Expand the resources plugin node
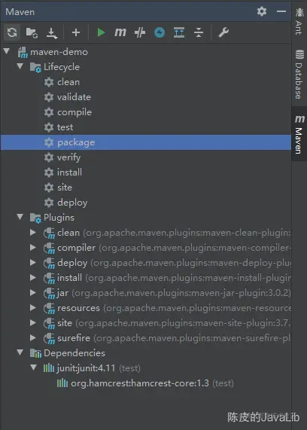Viewport: 307px width, 430px height. pos(33,308)
